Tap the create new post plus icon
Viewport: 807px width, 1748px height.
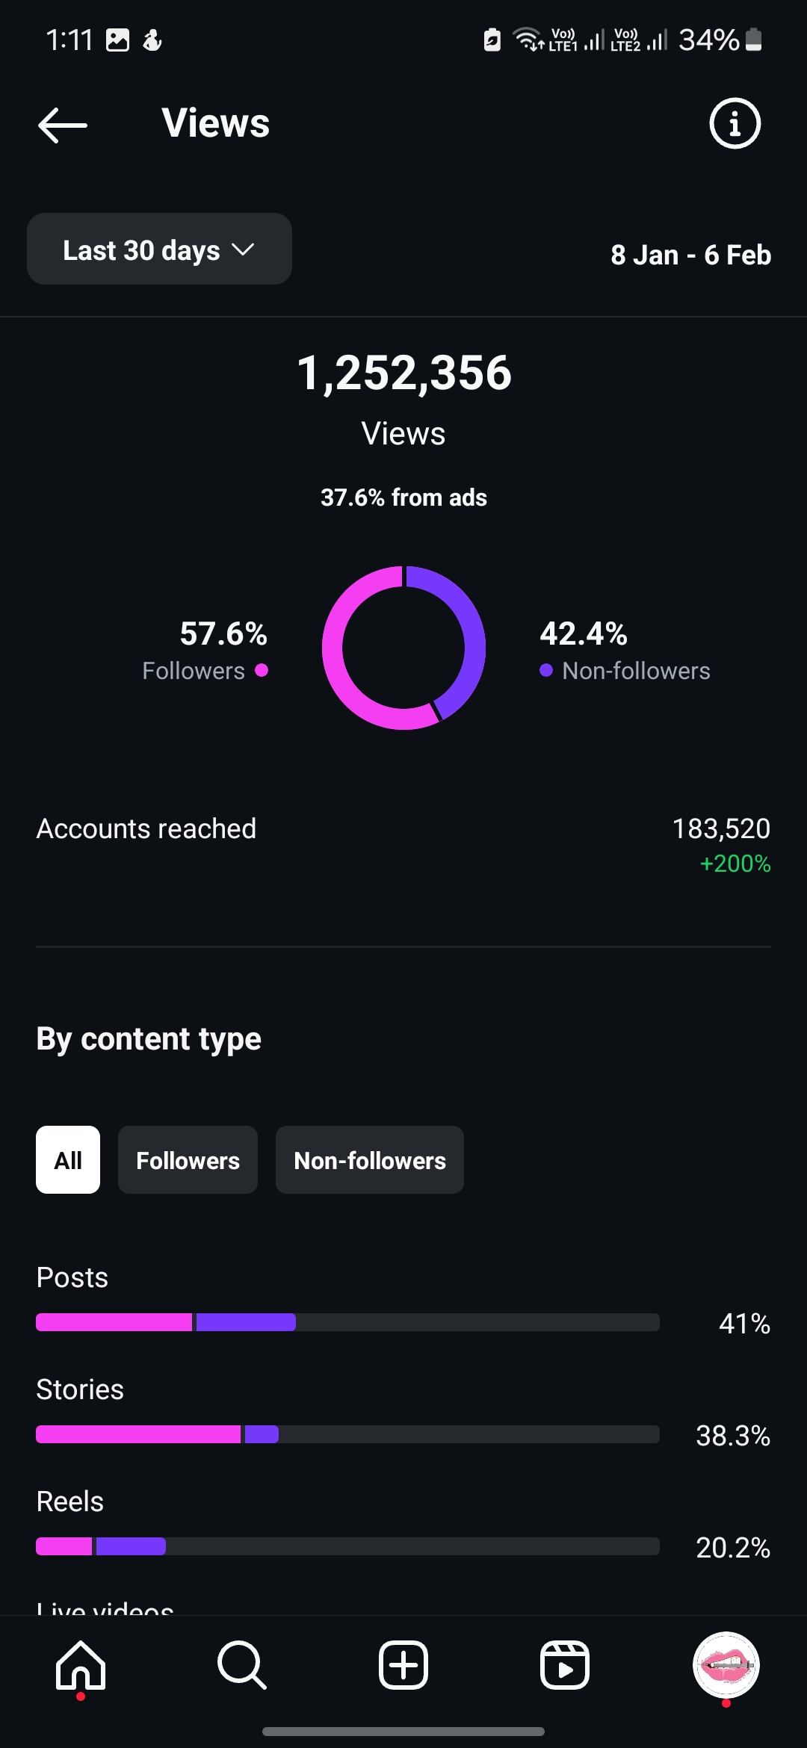(x=403, y=1665)
